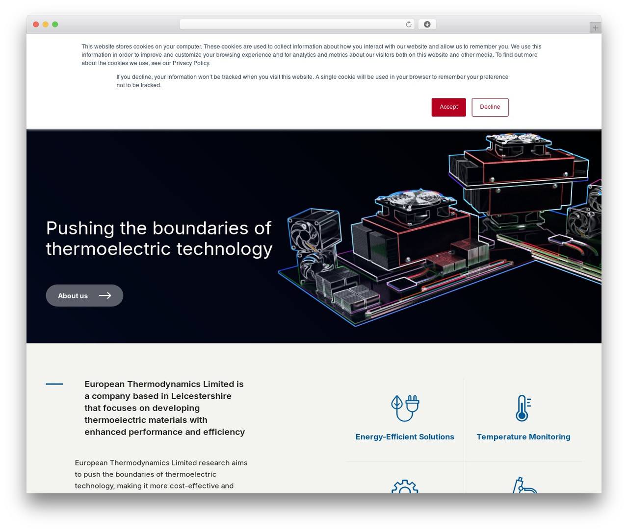Click the text "European Thermodynamics Limited research aims"
This screenshot has height=531, width=628.
point(161,463)
